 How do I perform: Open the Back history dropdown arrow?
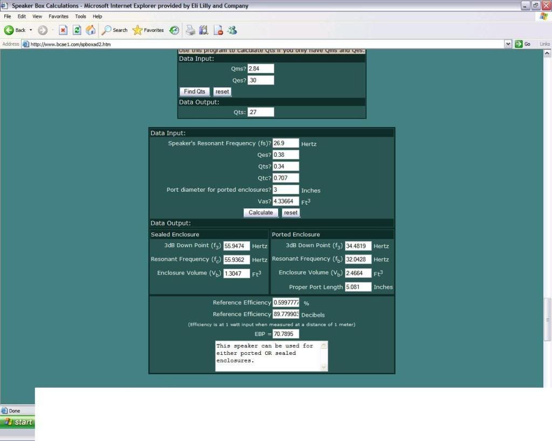[31, 30]
